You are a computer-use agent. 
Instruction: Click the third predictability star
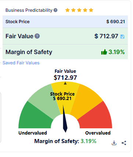click(79, 10)
